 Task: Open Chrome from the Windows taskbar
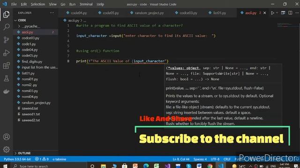[x=210, y=166]
